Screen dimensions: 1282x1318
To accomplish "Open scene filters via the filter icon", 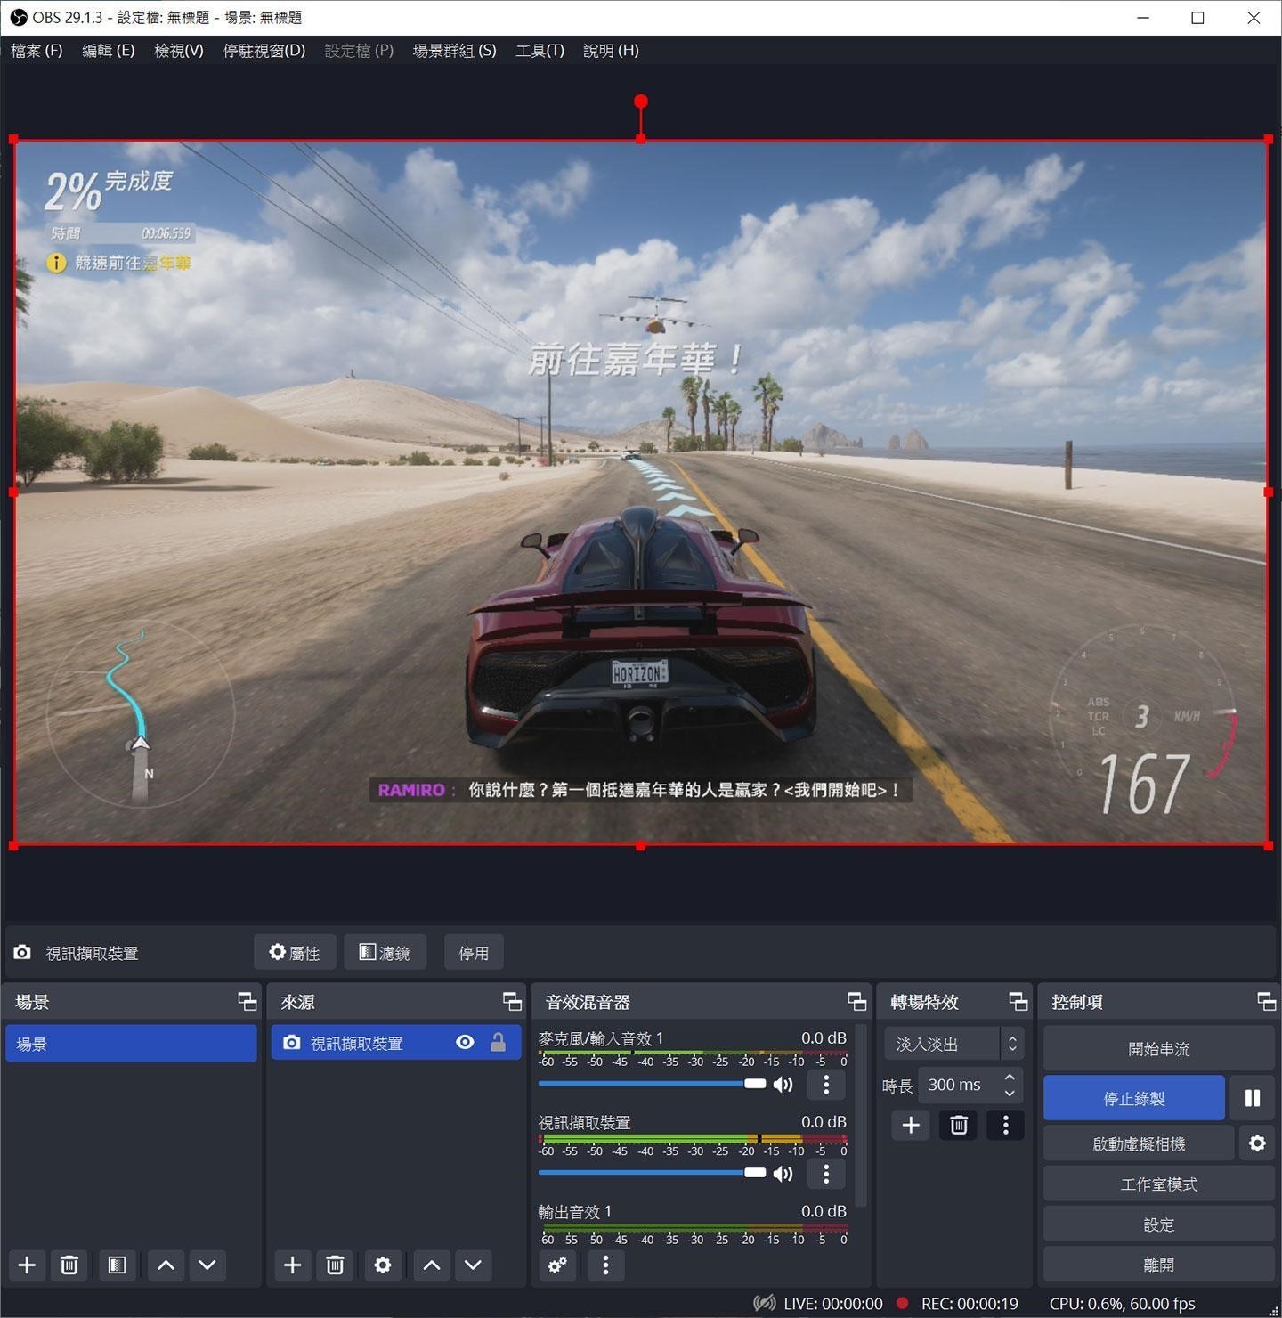I will point(117,1265).
